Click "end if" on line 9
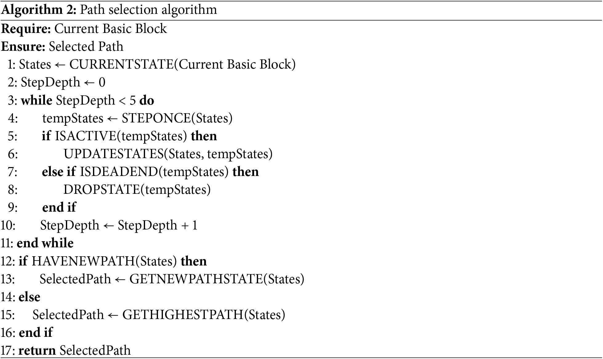This screenshot has height=359, width=603. pyautogui.click(x=59, y=207)
